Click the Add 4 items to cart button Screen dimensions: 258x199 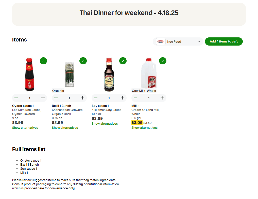pos(224,41)
